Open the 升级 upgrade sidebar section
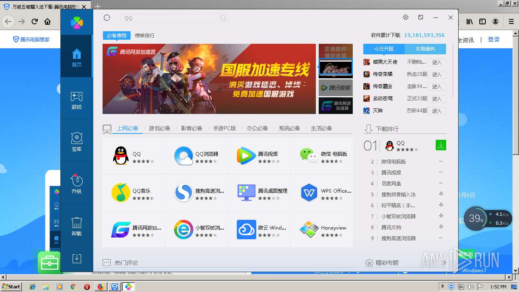519x292 pixels. tap(77, 184)
